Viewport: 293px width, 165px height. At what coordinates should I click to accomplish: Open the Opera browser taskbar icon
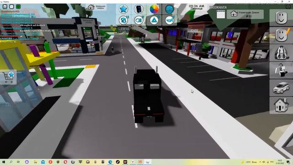point(65,162)
